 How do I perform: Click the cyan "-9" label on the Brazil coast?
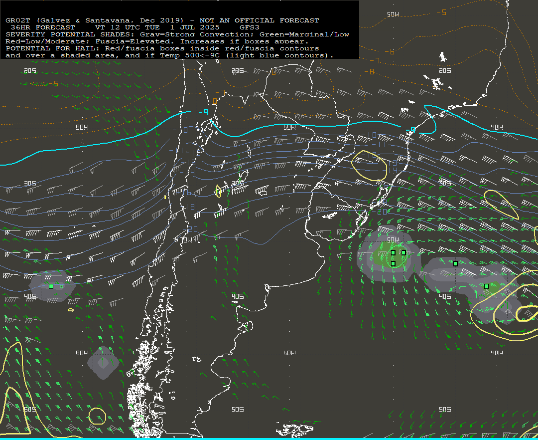click(411, 130)
